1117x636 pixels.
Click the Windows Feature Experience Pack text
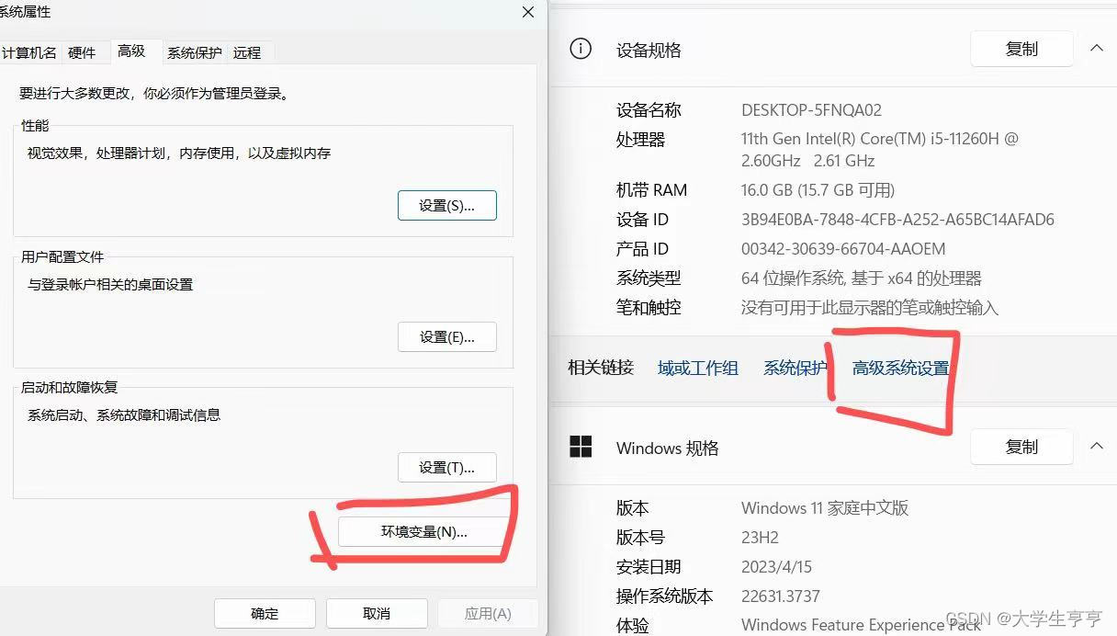click(x=862, y=625)
